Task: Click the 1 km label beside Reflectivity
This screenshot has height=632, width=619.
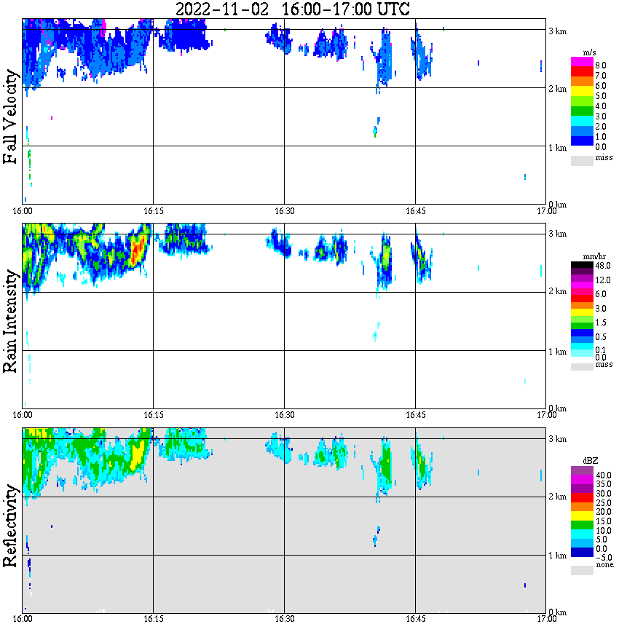Action: pos(557,556)
